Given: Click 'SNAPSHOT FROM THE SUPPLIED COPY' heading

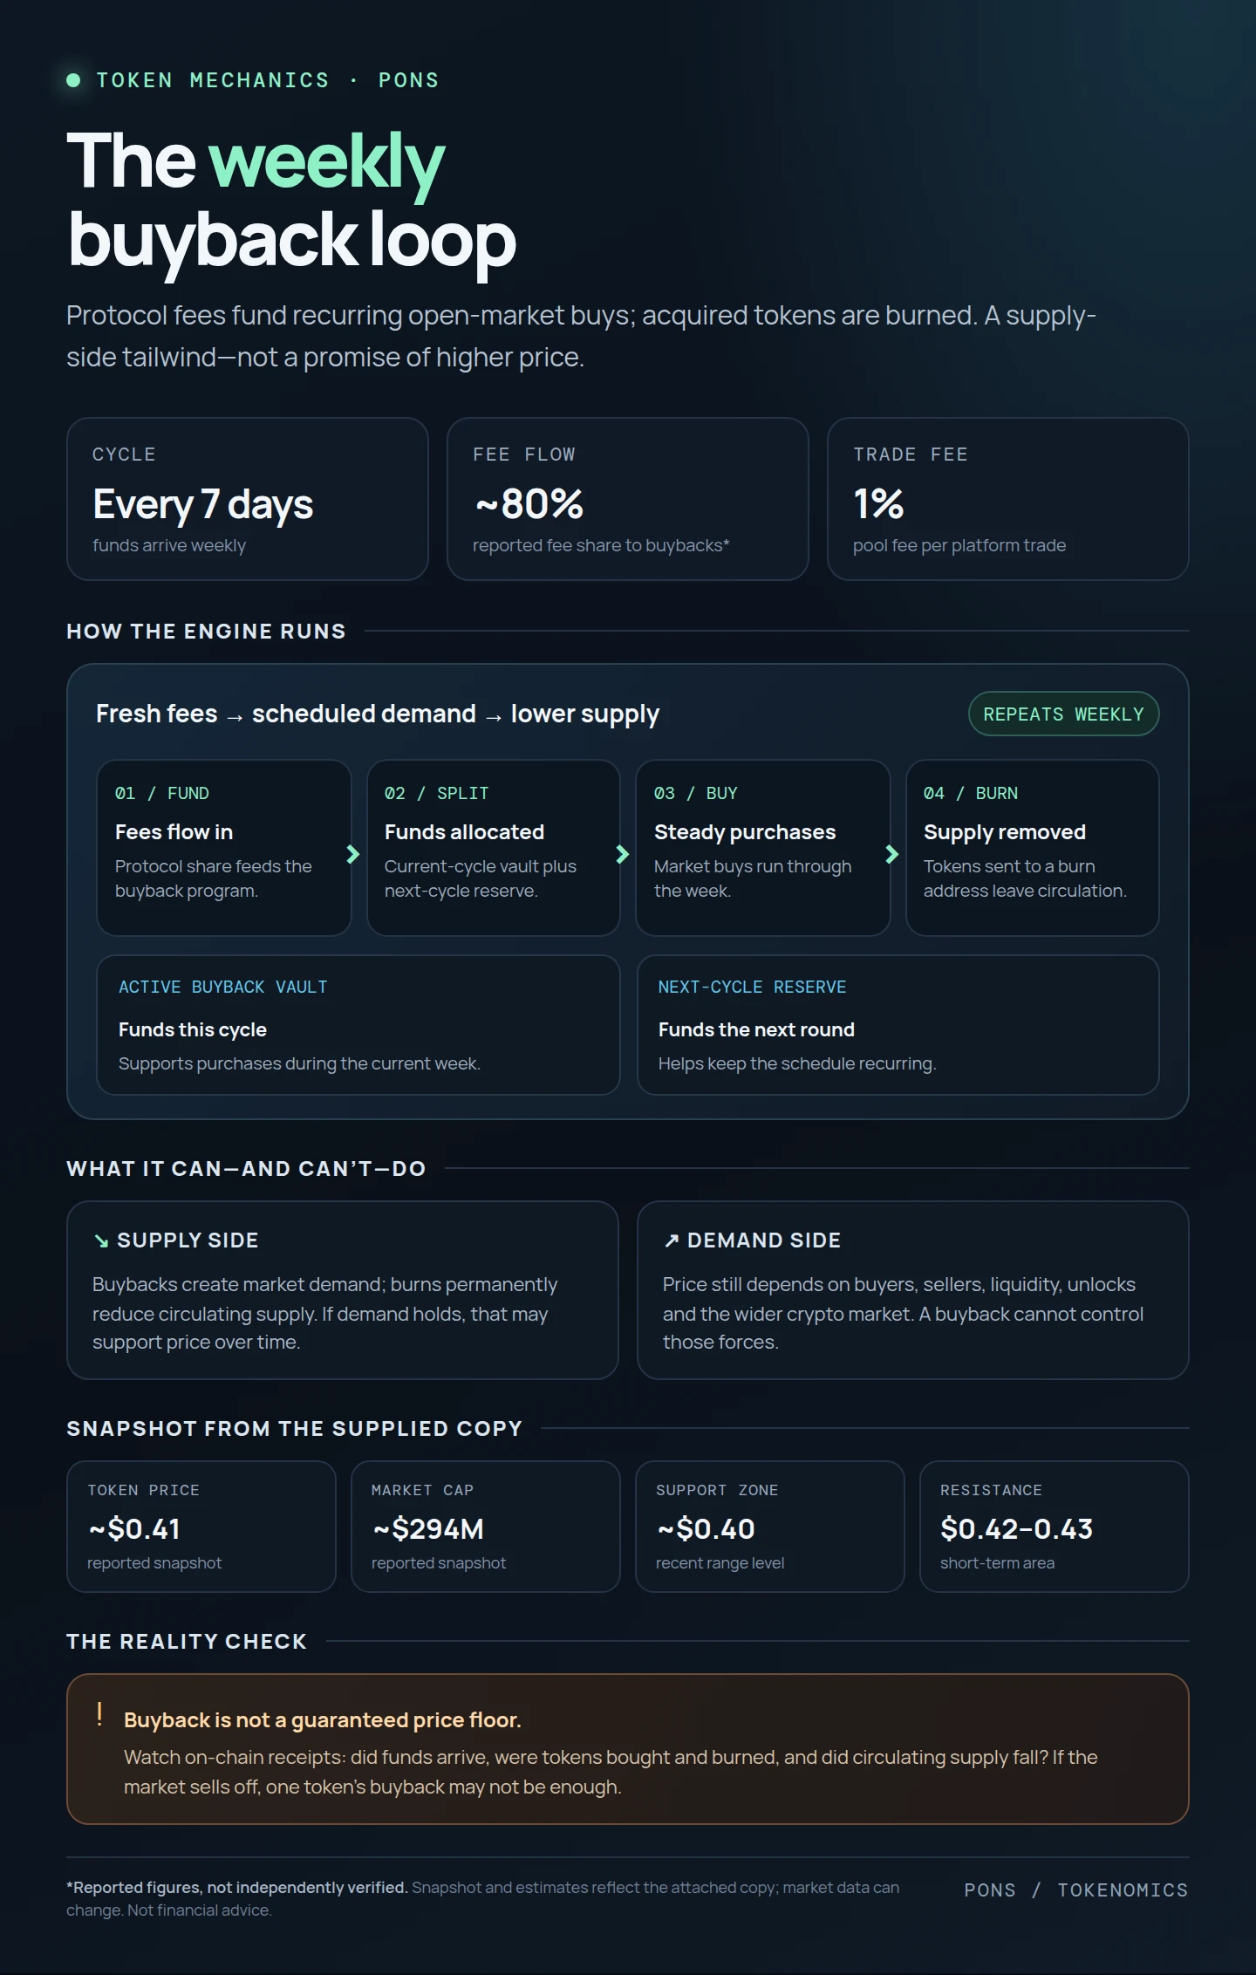Looking at the screenshot, I should 295,1428.
